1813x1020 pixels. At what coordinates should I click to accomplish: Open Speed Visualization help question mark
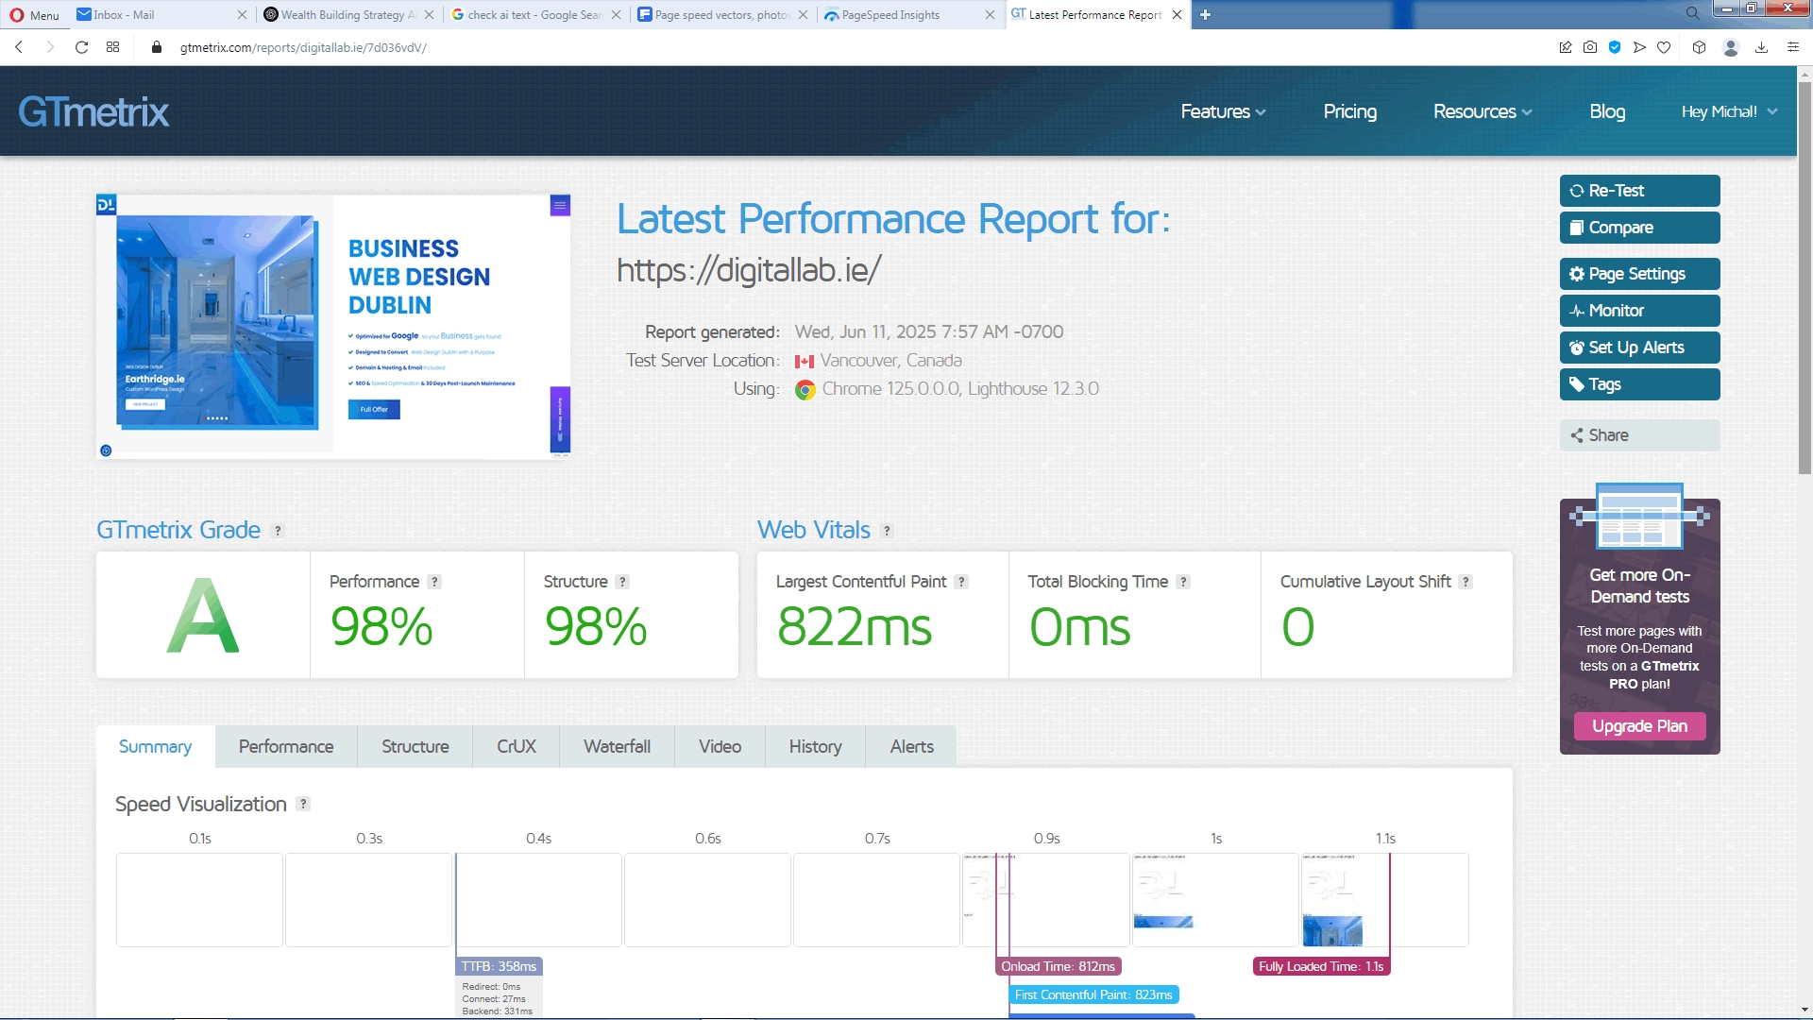(x=303, y=804)
